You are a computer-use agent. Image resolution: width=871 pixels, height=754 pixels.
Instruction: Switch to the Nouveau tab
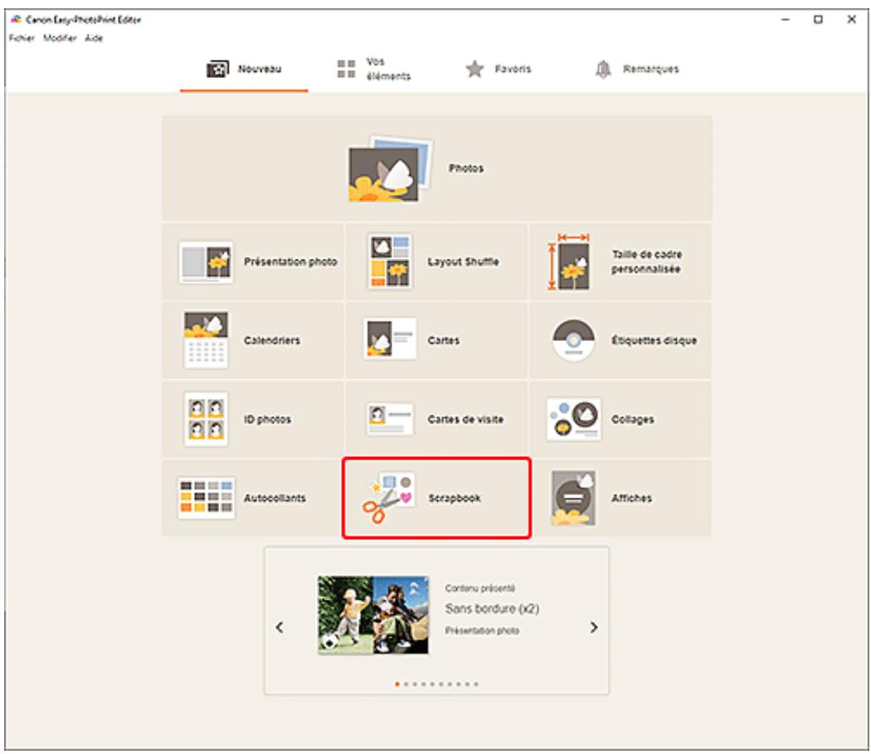pos(245,70)
